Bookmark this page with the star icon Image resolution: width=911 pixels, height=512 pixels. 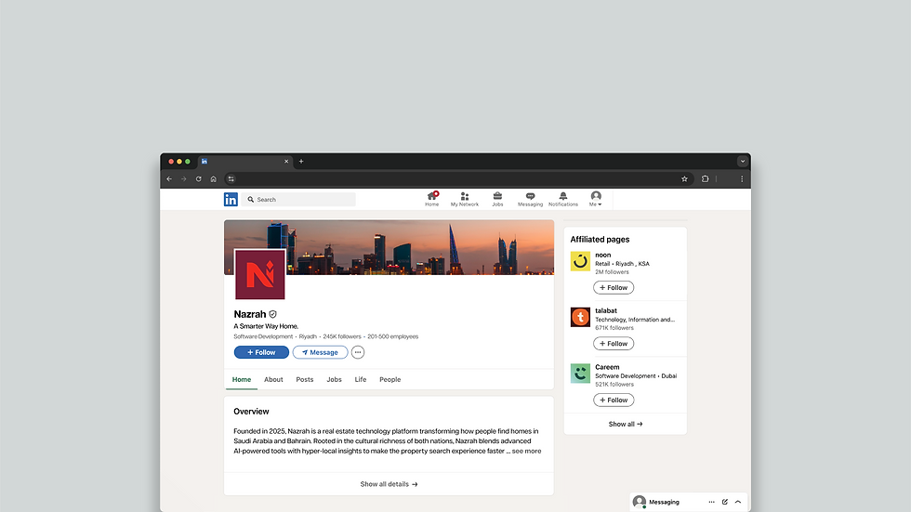684,178
